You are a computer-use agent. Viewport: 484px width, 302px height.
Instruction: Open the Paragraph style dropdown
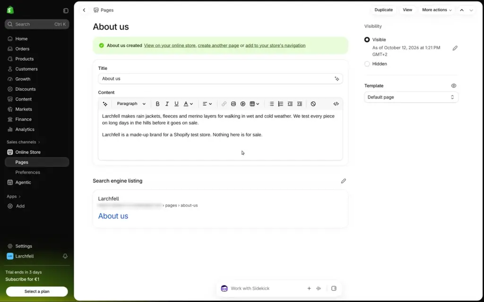click(131, 104)
